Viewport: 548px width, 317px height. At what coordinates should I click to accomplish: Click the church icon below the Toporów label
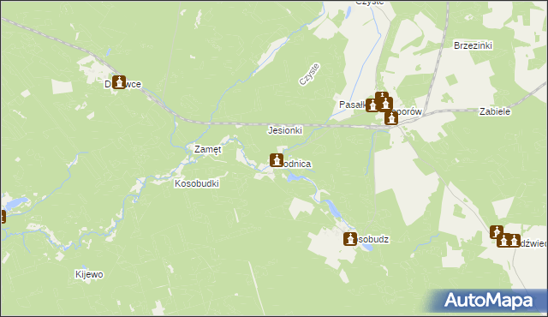(391, 118)
